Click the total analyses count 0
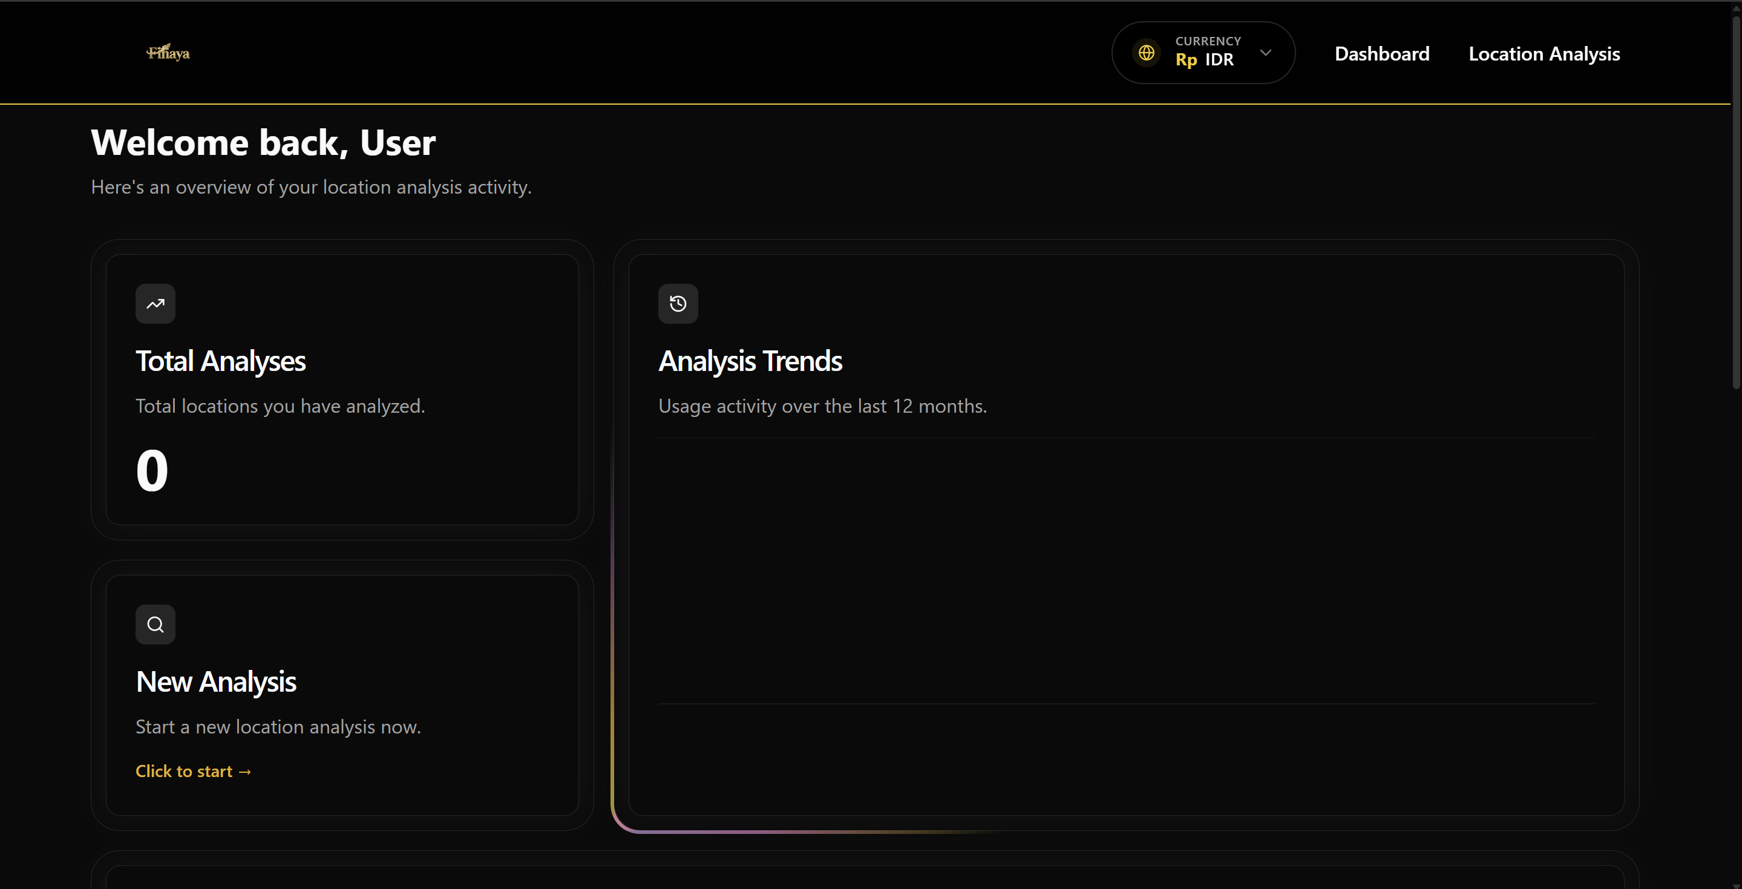Screen dimensions: 1742x889 pyautogui.click(x=152, y=471)
